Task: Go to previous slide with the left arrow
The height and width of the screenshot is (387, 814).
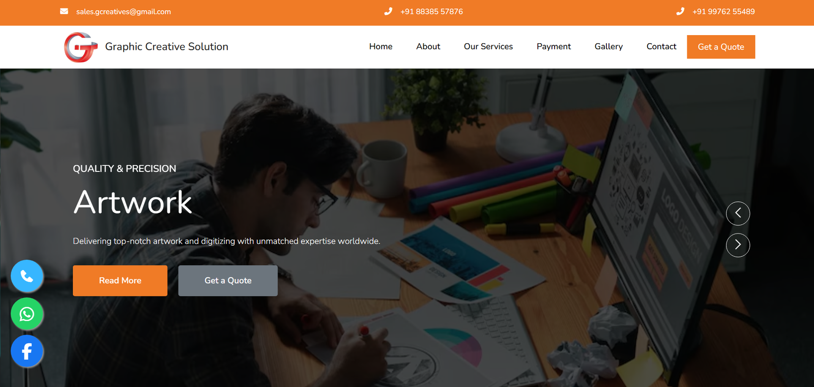Action: pyautogui.click(x=738, y=214)
